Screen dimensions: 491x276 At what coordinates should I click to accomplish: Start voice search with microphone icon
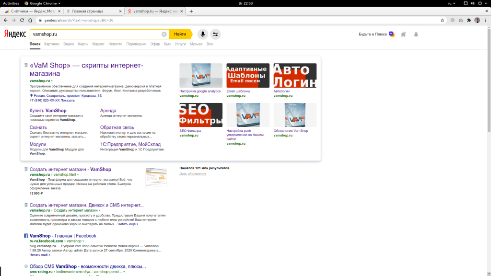pos(203,34)
